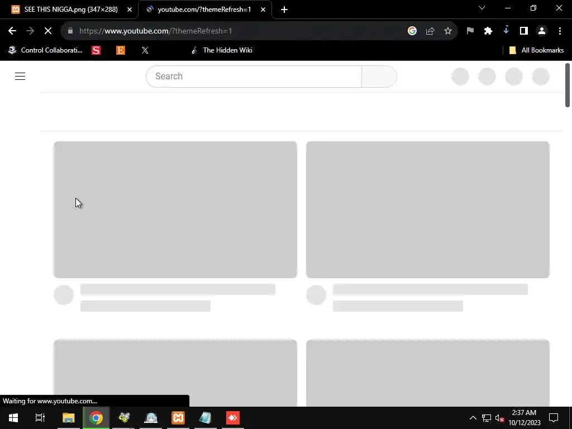The height and width of the screenshot is (429, 572).
Task: Bookmark this page with the star
Action: [448, 31]
